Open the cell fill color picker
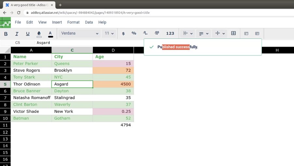 pyautogui.click(x=39, y=34)
